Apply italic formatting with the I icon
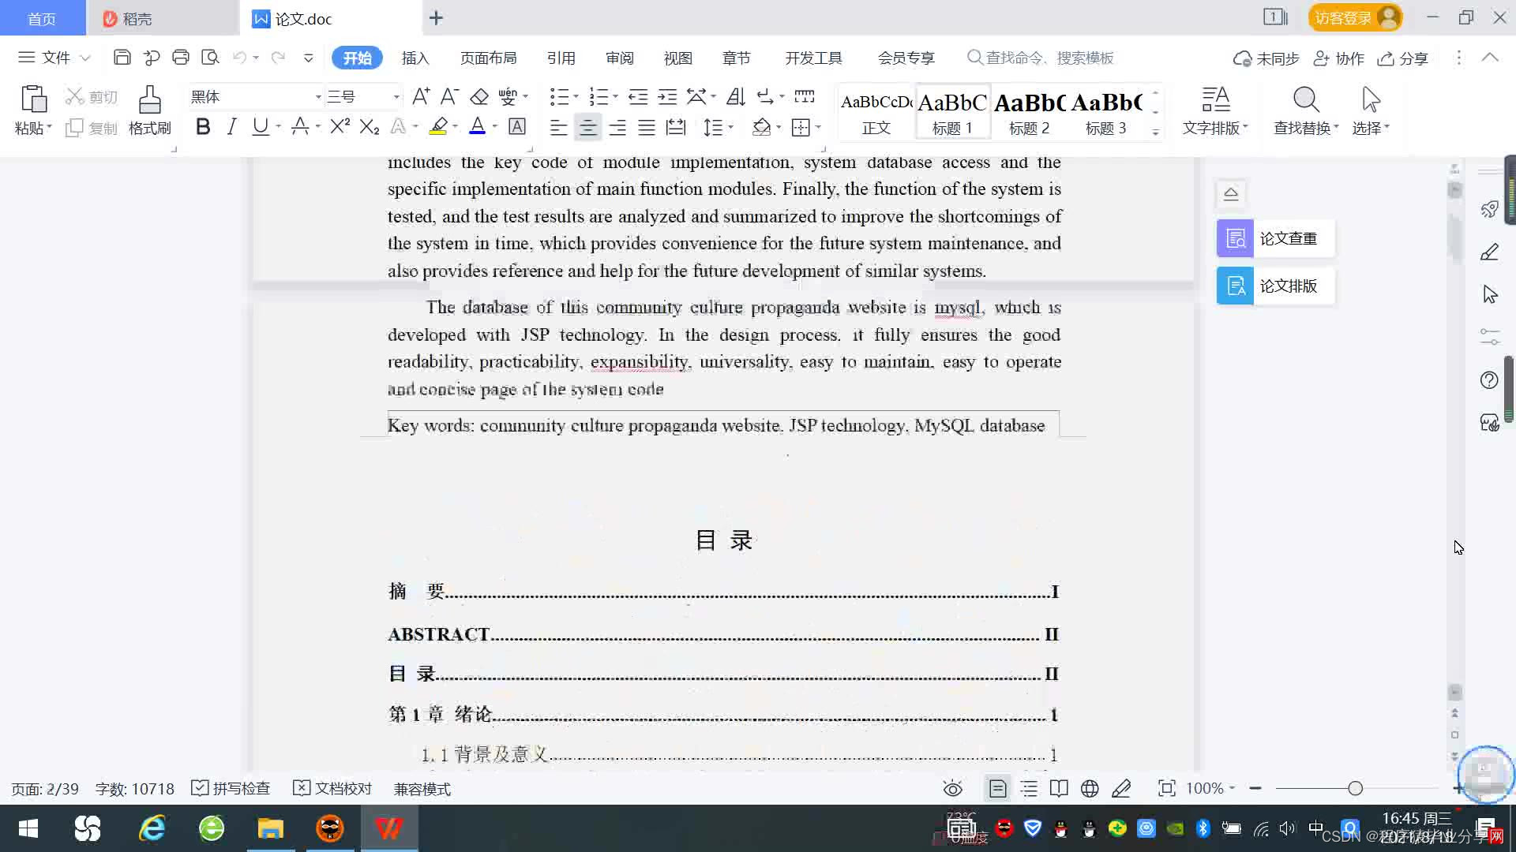1516x852 pixels. tap(231, 127)
